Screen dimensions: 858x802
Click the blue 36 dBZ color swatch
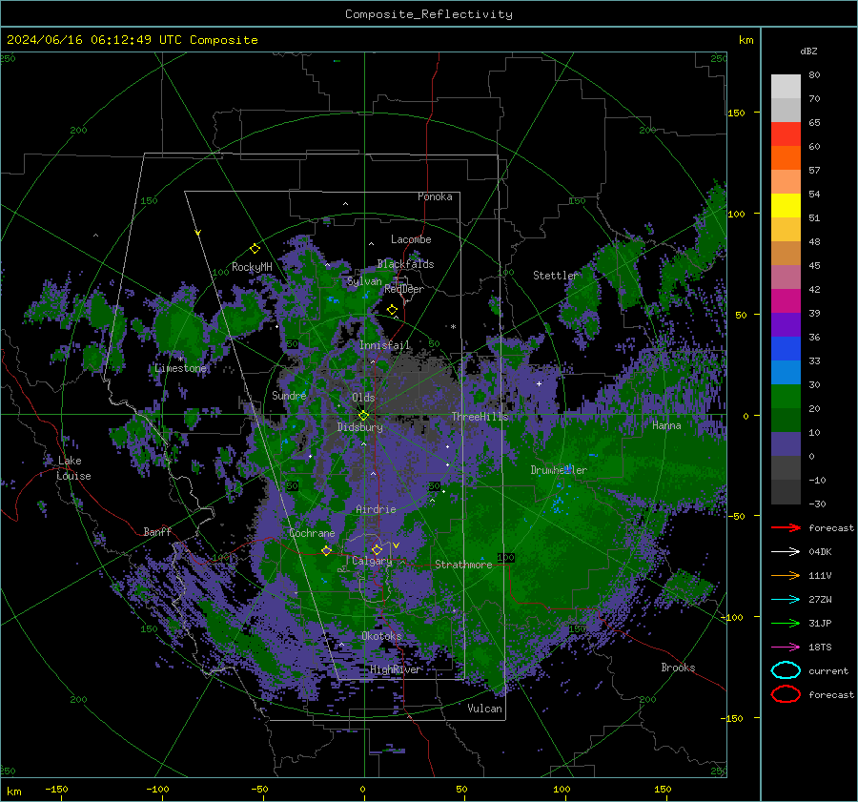click(786, 349)
